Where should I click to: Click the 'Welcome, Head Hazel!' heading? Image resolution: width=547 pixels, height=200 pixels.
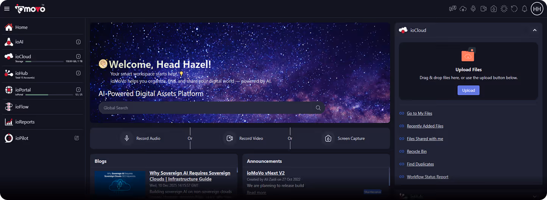pyautogui.click(x=160, y=64)
